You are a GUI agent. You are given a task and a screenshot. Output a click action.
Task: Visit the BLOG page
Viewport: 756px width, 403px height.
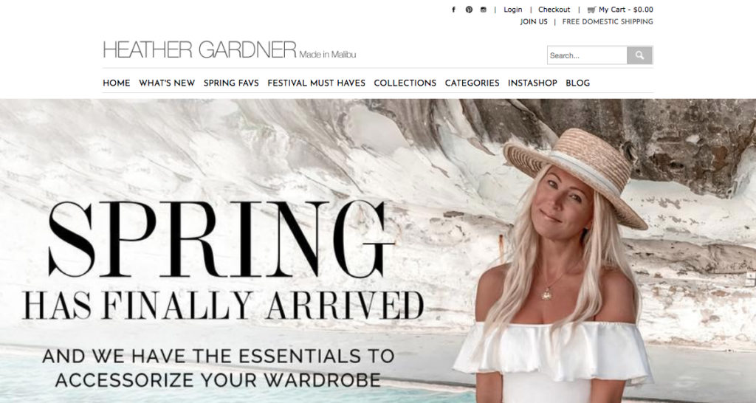[x=577, y=83]
